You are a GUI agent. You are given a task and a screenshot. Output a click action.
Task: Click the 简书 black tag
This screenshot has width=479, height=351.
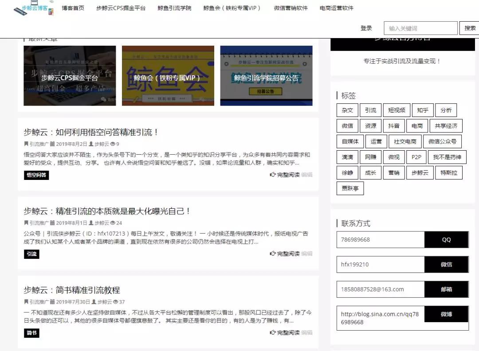click(31, 333)
